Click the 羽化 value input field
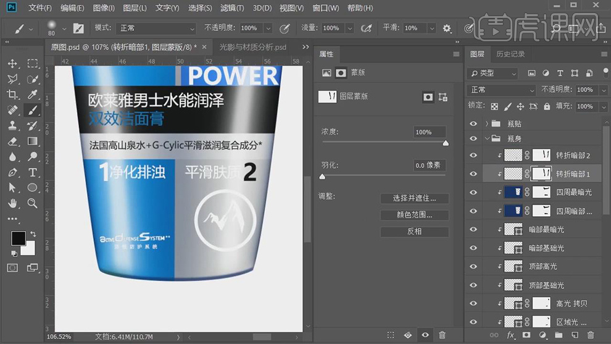The width and height of the screenshot is (611, 344). point(428,166)
